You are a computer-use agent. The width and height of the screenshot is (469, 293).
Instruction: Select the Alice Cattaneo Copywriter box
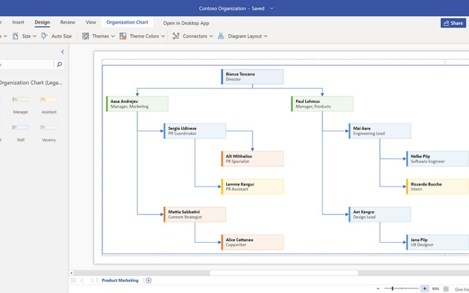pos(252,242)
